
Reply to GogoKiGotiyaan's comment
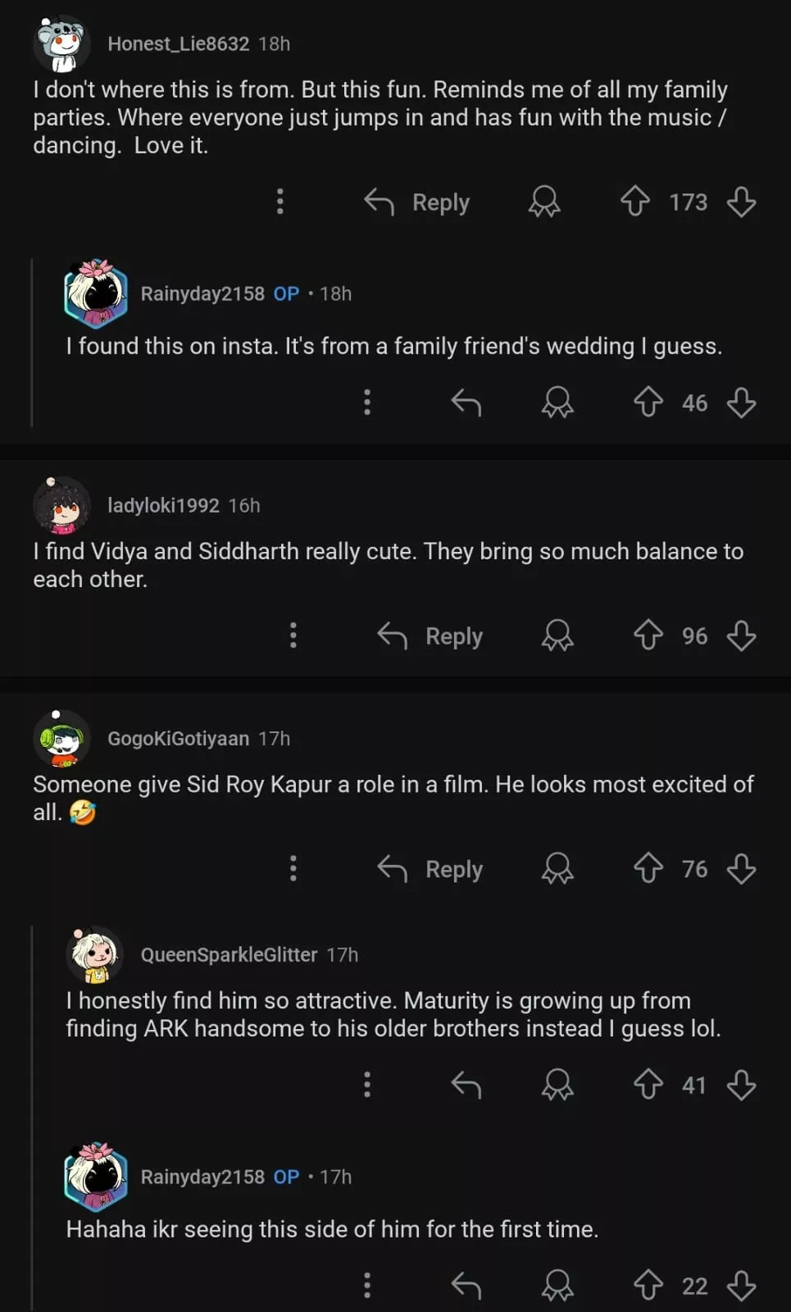(x=430, y=869)
